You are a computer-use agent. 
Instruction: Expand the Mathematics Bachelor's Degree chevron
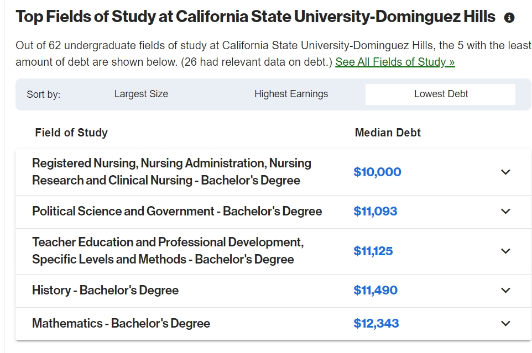click(x=505, y=324)
